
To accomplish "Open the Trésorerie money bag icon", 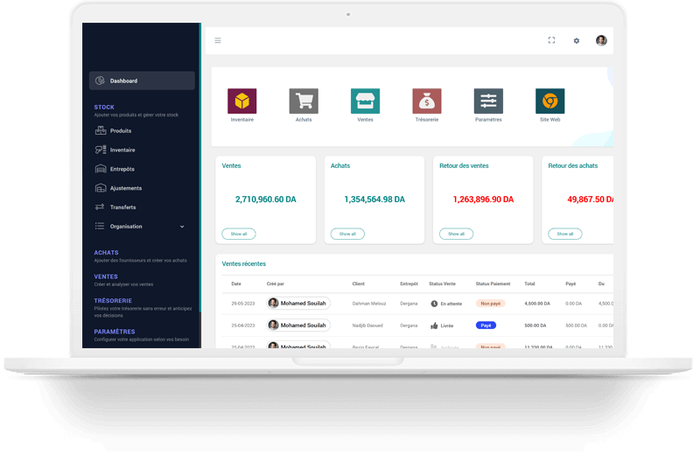I will pyautogui.click(x=427, y=101).
